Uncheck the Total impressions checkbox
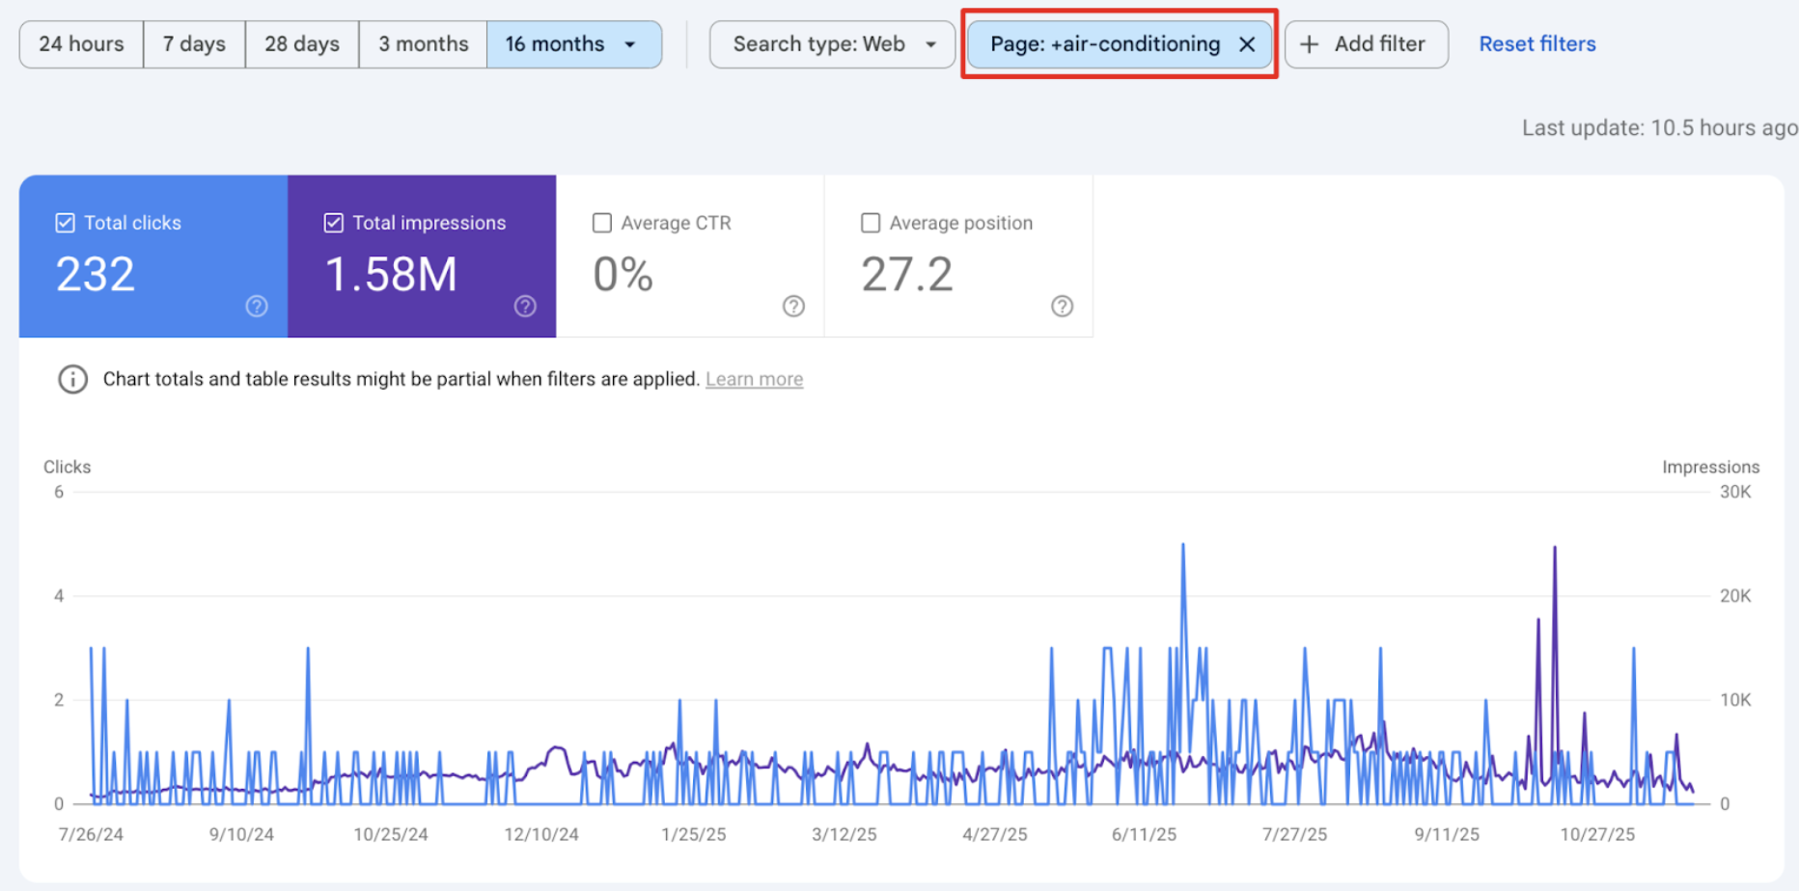The width and height of the screenshot is (1799, 891). [x=333, y=223]
